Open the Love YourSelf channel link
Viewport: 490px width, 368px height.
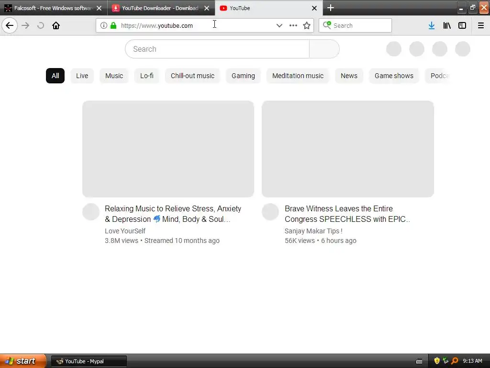125,231
